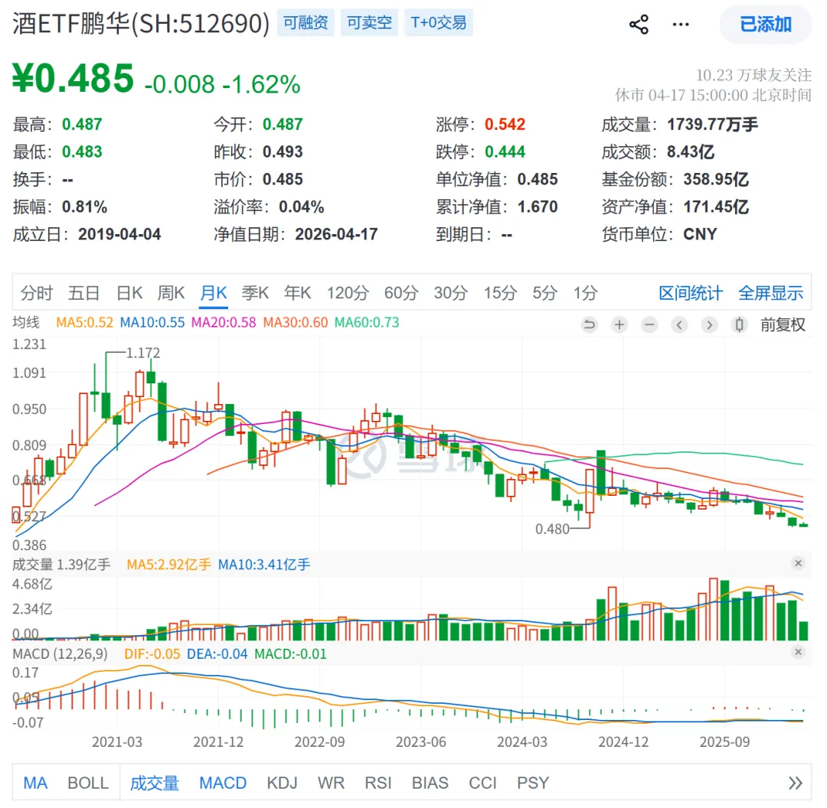Switch to the 五日 chart tab
This screenshot has width=827, height=808.
point(83,292)
